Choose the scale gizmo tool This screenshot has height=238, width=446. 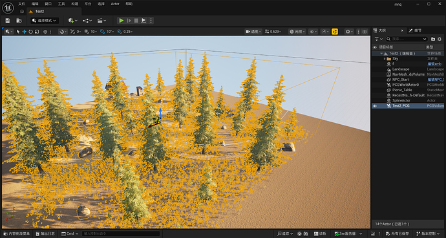[37, 32]
